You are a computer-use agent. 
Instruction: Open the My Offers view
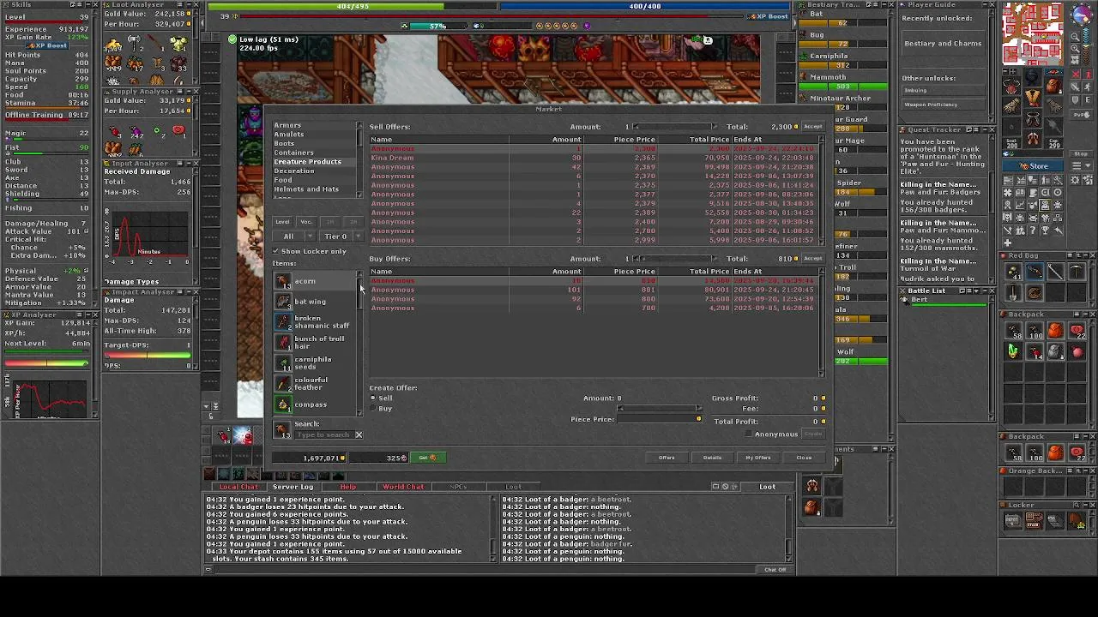pos(758,458)
